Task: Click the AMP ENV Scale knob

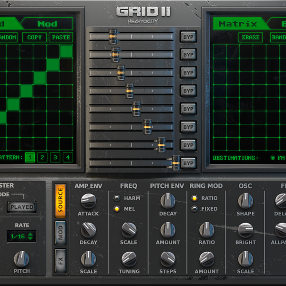Action: click(89, 259)
